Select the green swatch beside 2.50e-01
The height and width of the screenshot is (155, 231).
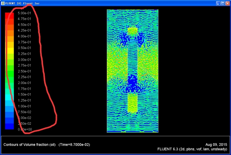point(9,71)
